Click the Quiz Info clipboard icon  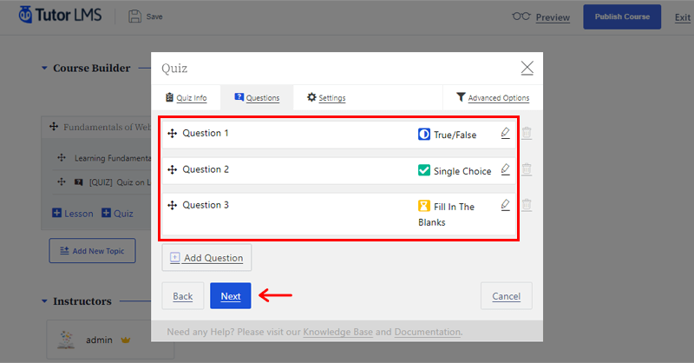click(169, 97)
